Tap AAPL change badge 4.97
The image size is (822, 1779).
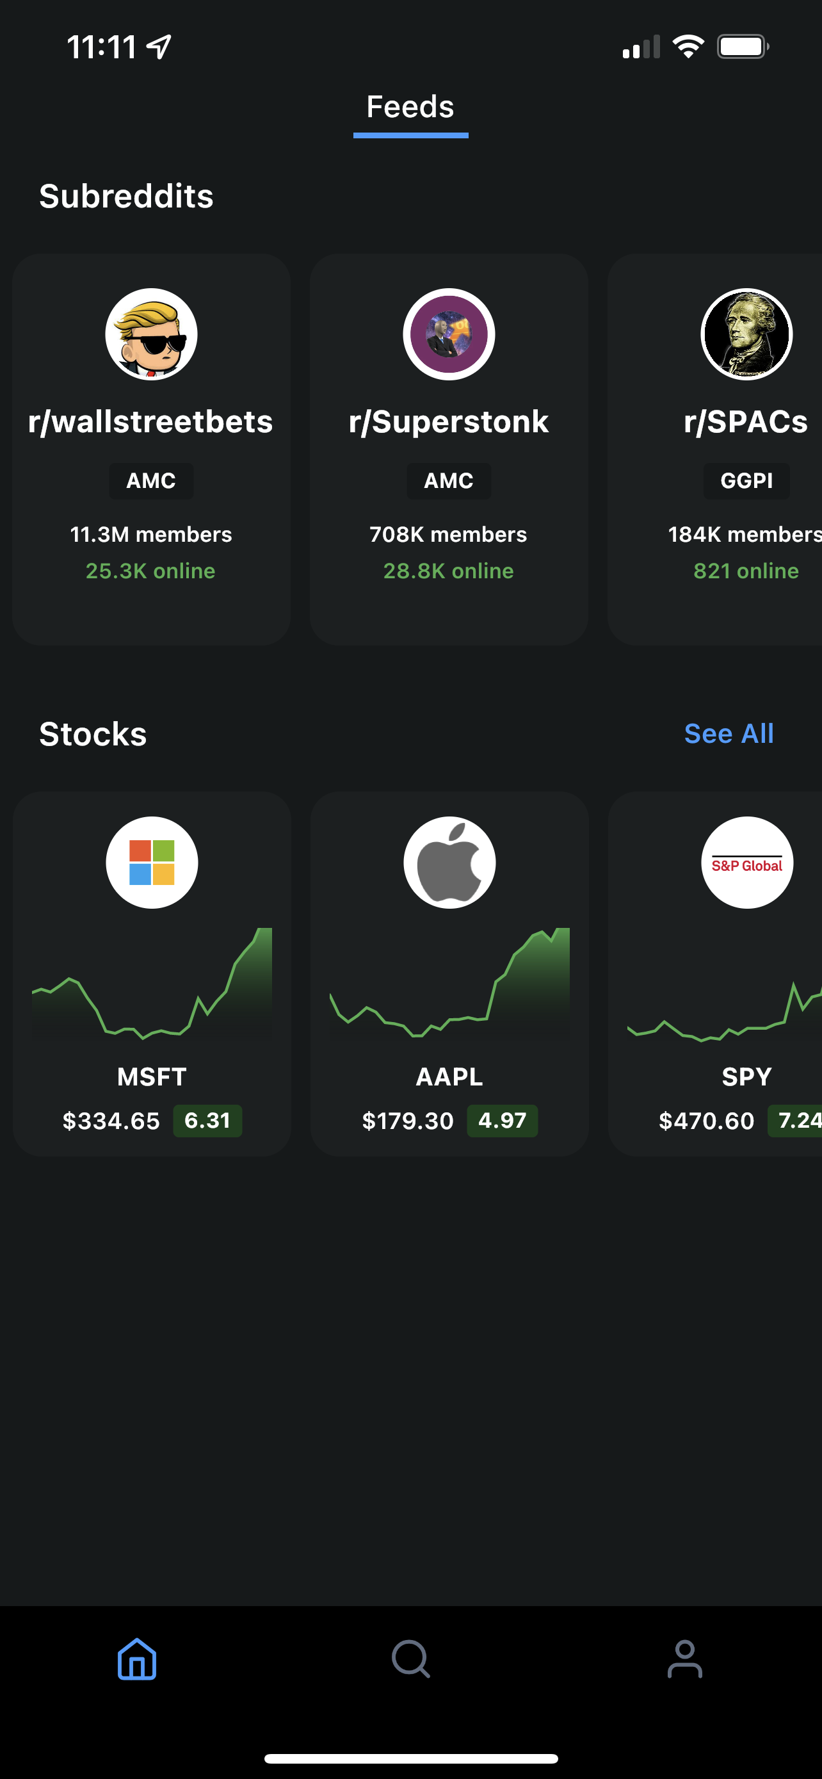tap(503, 1121)
